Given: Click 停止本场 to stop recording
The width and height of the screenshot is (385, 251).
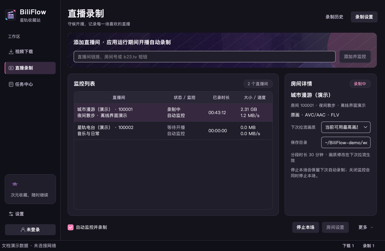Looking at the screenshot, I should [x=306, y=227].
